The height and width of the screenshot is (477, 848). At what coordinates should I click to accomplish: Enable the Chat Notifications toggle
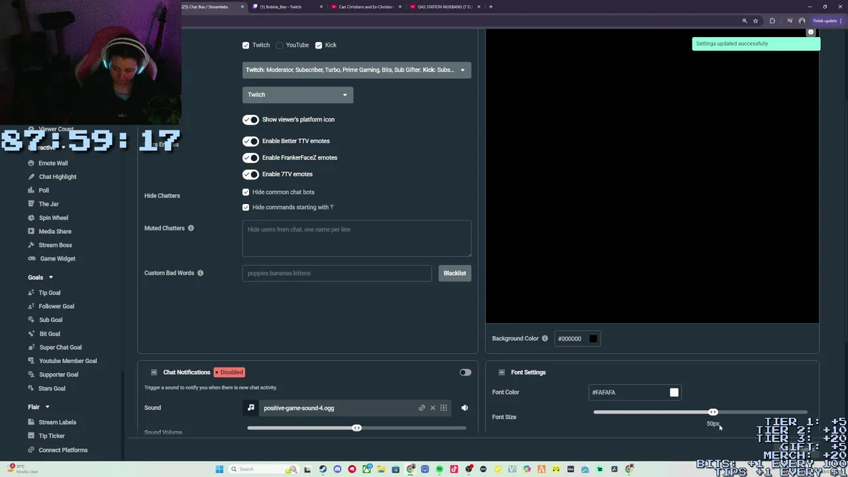[465, 372]
